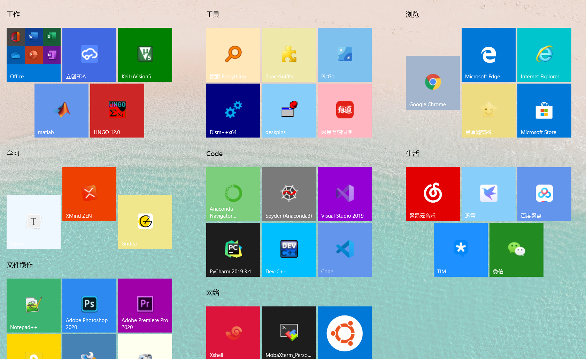Screen dimensions: 586x359
Task: Open Google Chrome tile
Action: tap(433, 83)
